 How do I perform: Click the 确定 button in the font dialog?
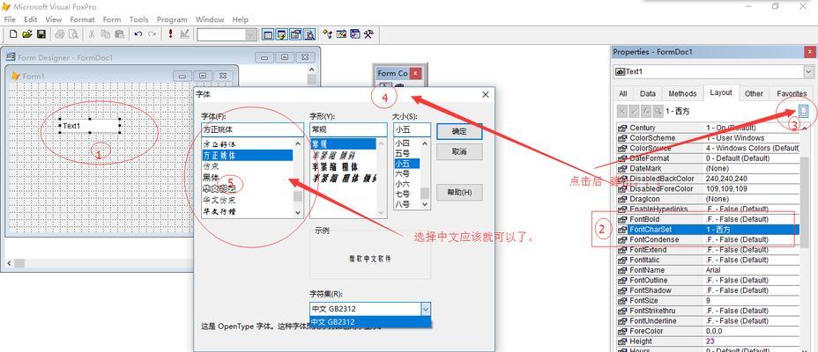(x=459, y=132)
